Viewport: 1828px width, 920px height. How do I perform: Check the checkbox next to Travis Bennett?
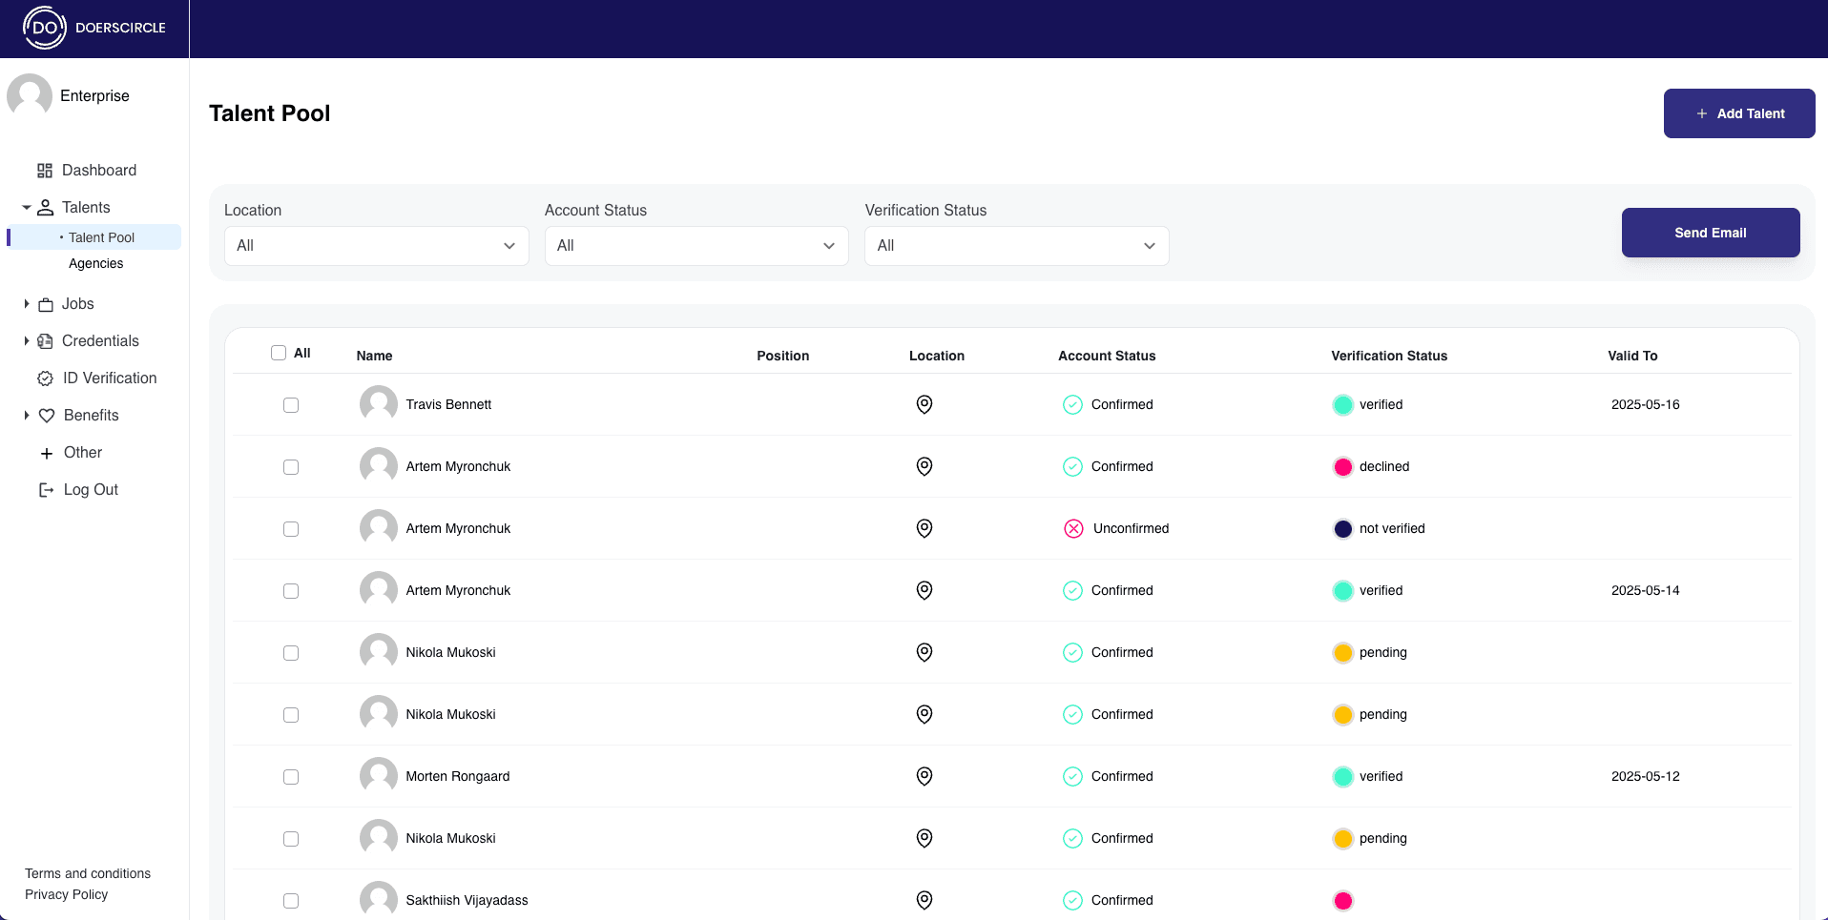[x=291, y=404]
